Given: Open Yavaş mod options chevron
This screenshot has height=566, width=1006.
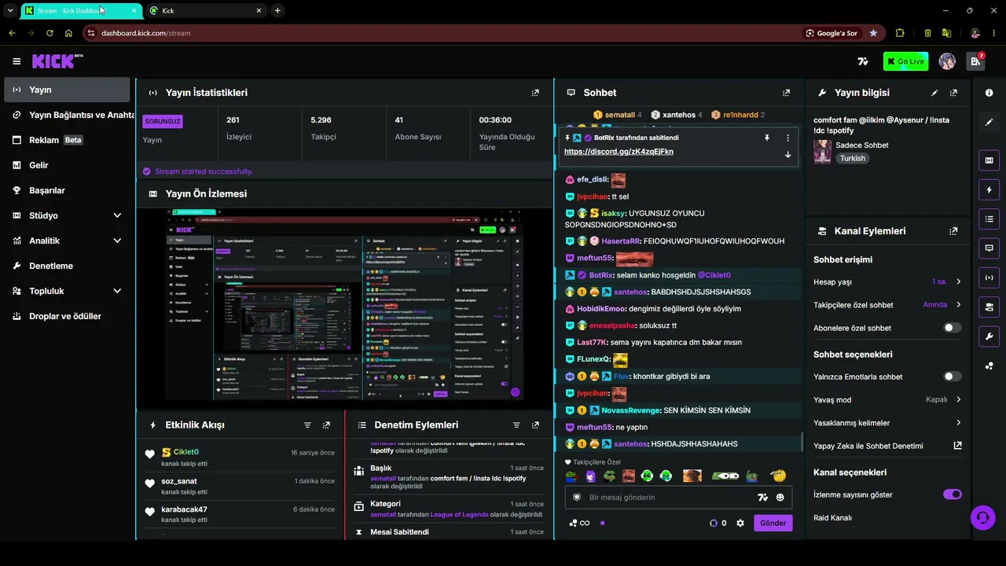Looking at the screenshot, I should click(x=958, y=399).
